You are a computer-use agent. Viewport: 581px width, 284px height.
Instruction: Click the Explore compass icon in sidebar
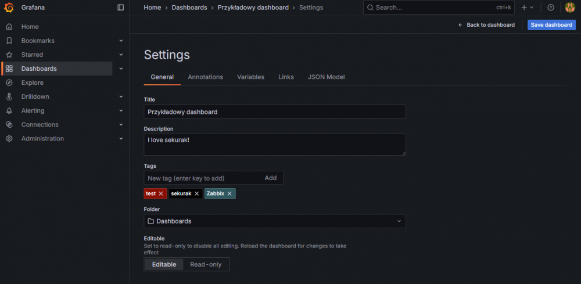pyautogui.click(x=9, y=82)
